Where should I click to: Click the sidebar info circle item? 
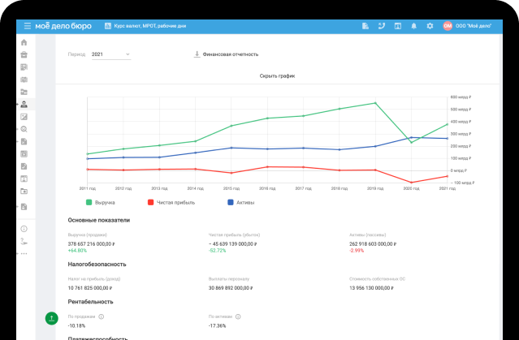(24, 229)
